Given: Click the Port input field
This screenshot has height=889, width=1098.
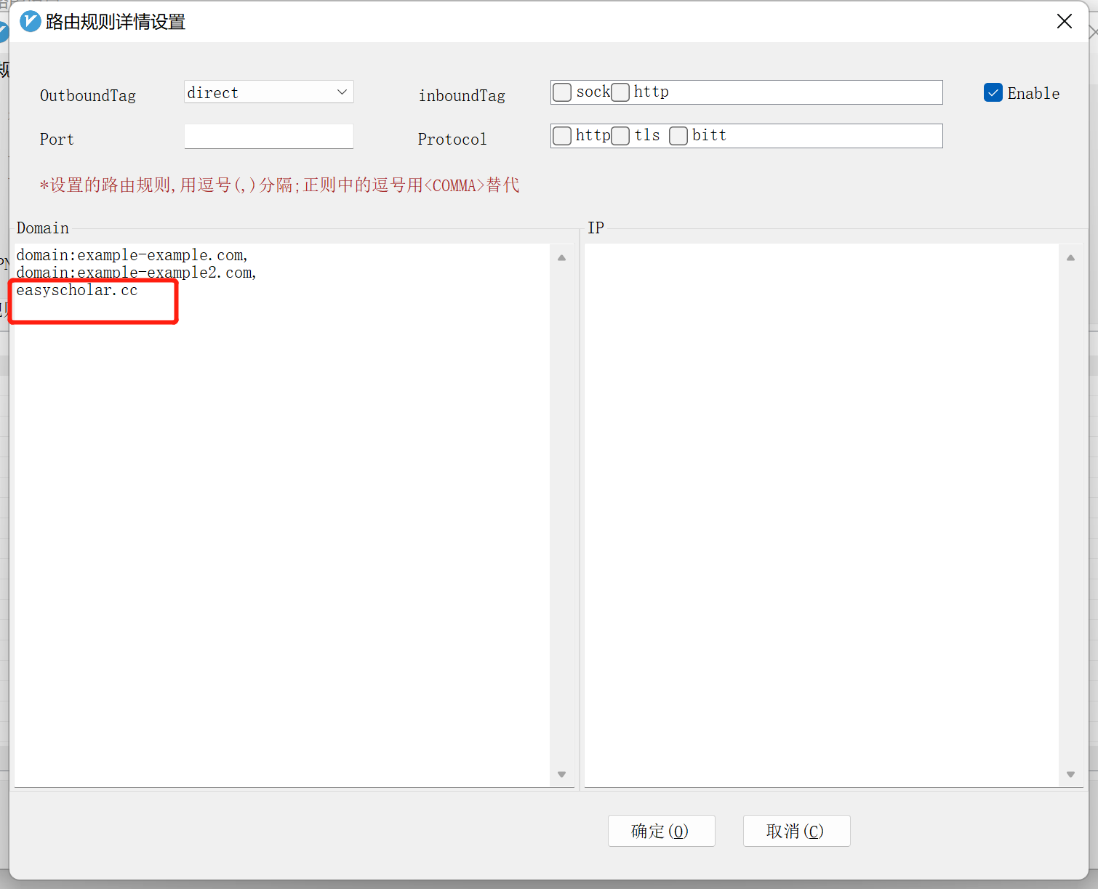Looking at the screenshot, I should click(x=268, y=136).
